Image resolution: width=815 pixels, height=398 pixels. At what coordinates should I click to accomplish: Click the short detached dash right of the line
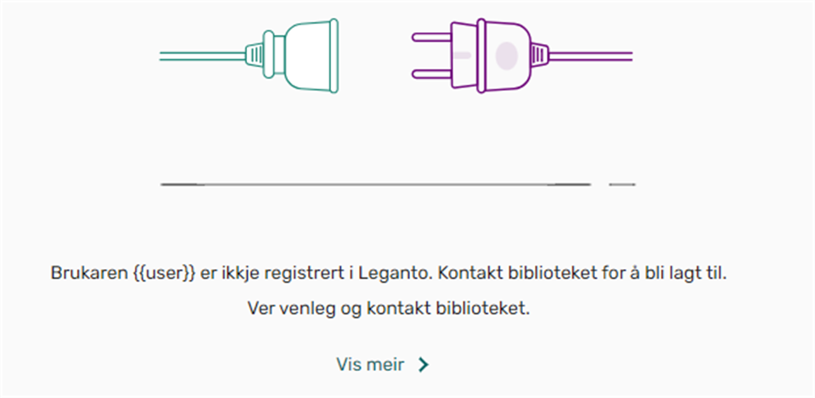pyautogui.click(x=622, y=183)
